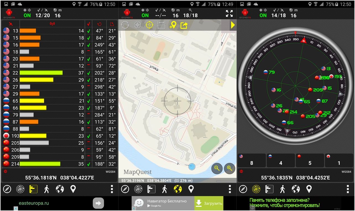Viewport: 355px width, 211px height.
Task: Toggle fullscreen arrows icon on map screen
Action: click(x=229, y=14)
